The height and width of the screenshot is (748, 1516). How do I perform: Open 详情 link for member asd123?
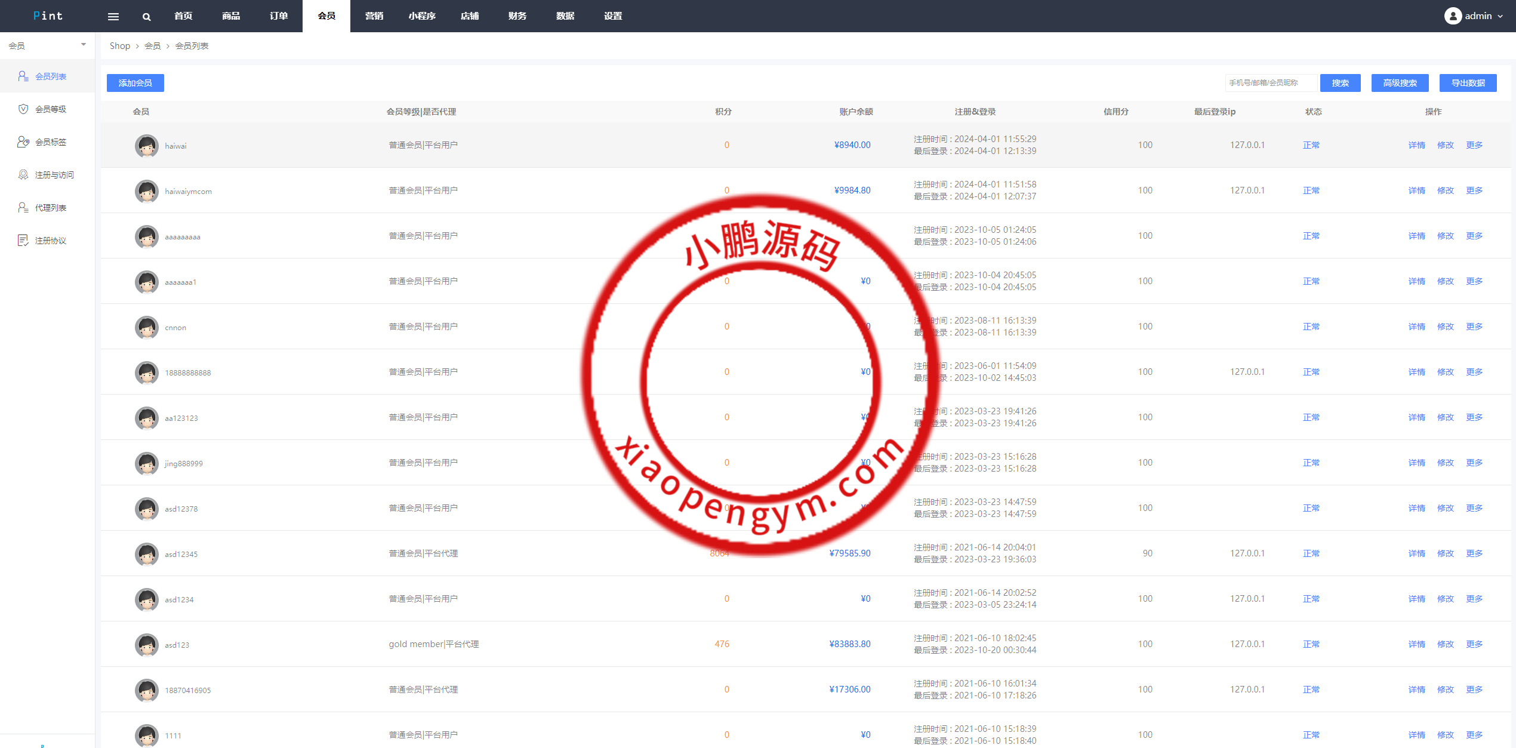[x=1416, y=644]
